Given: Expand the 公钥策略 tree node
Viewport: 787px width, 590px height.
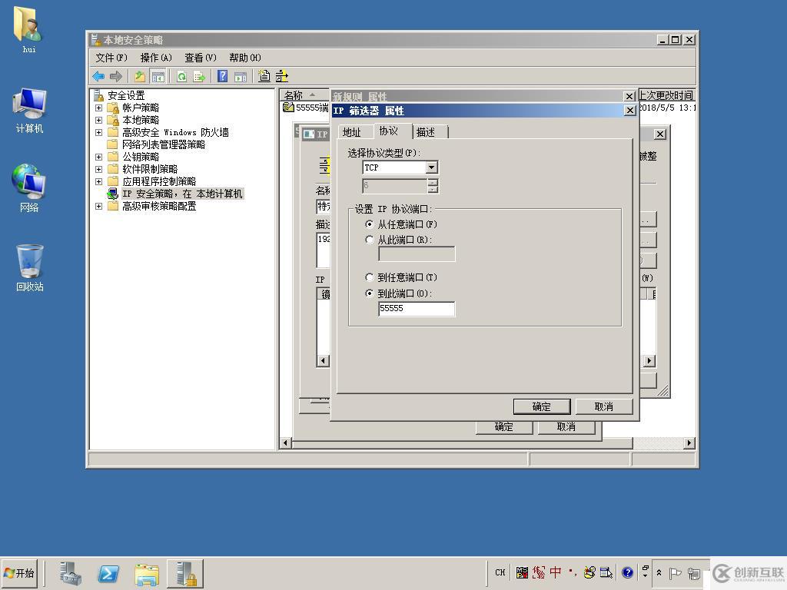Looking at the screenshot, I should (x=98, y=157).
